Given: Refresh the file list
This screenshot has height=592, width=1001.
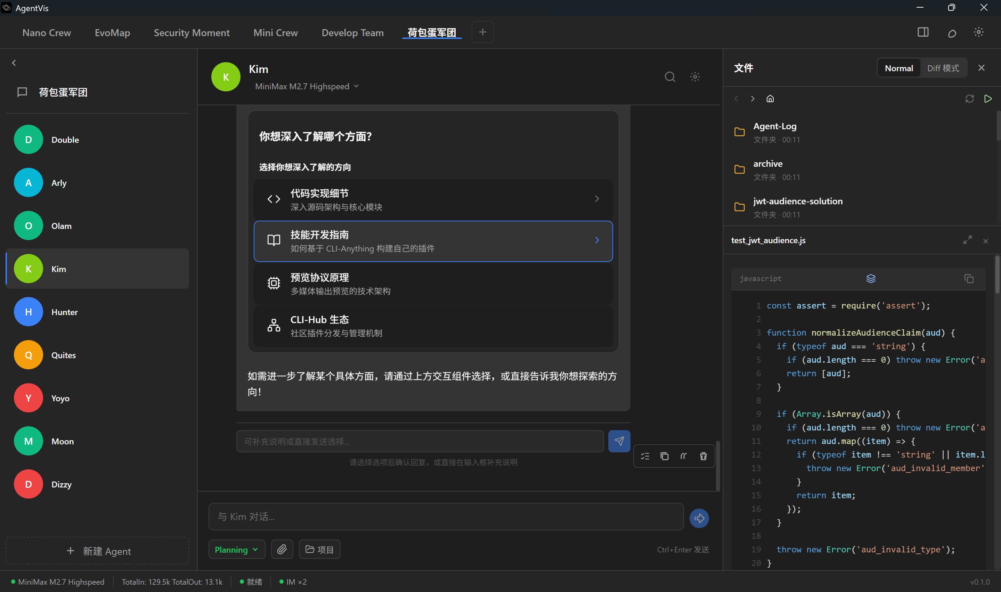Looking at the screenshot, I should pos(969,99).
